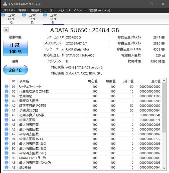The image size is (169, 173).
Task: Click the 総読込量 (ホスト) value 2844 GB
Action: [154, 37]
